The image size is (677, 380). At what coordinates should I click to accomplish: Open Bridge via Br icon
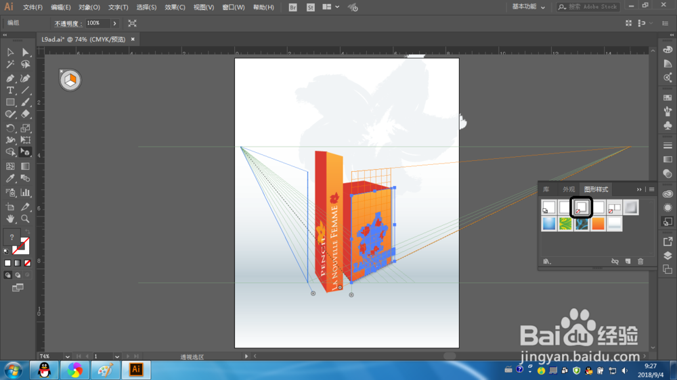pos(292,7)
